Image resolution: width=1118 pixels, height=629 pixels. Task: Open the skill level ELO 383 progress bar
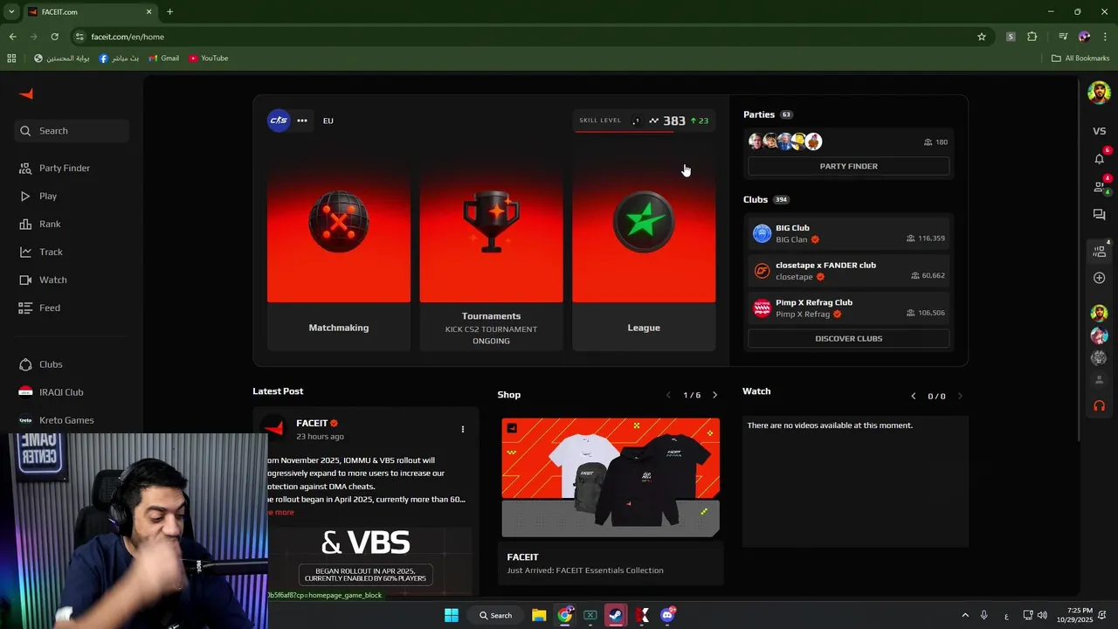644,121
